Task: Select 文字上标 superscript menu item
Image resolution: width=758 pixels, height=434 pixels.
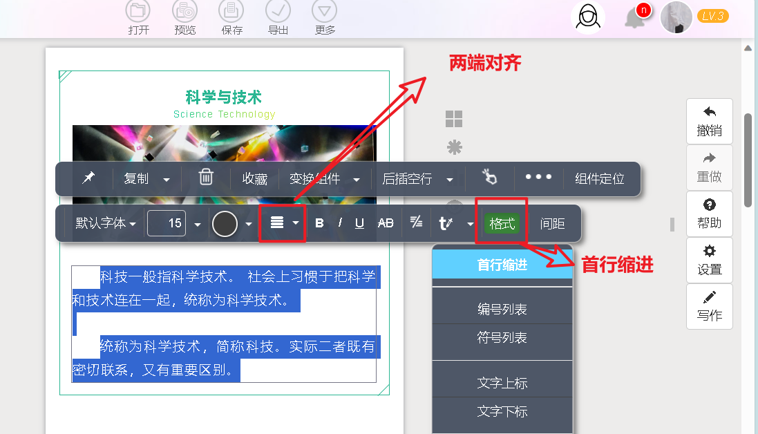Action: coord(502,384)
